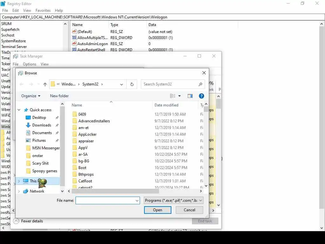Click the Open button in Browse dialog
Screen dimensions: 325x244
pos(157,210)
